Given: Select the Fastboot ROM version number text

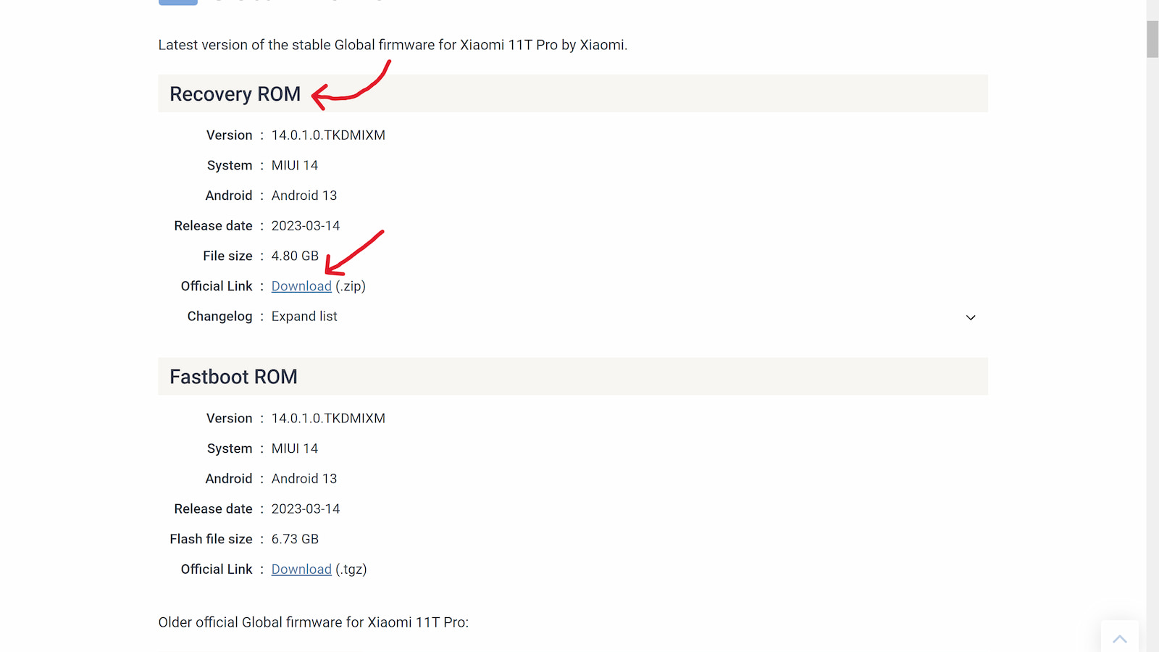Looking at the screenshot, I should pos(328,419).
